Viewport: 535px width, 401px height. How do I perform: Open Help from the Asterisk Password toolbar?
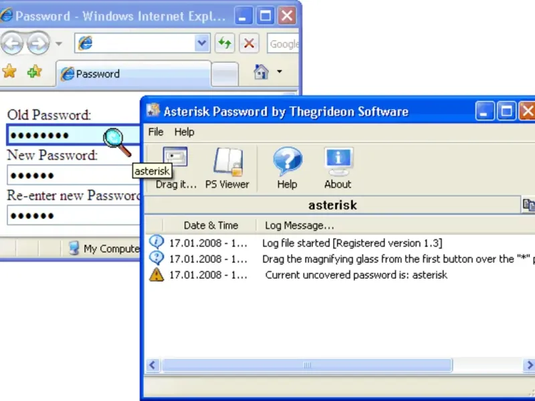pos(287,168)
